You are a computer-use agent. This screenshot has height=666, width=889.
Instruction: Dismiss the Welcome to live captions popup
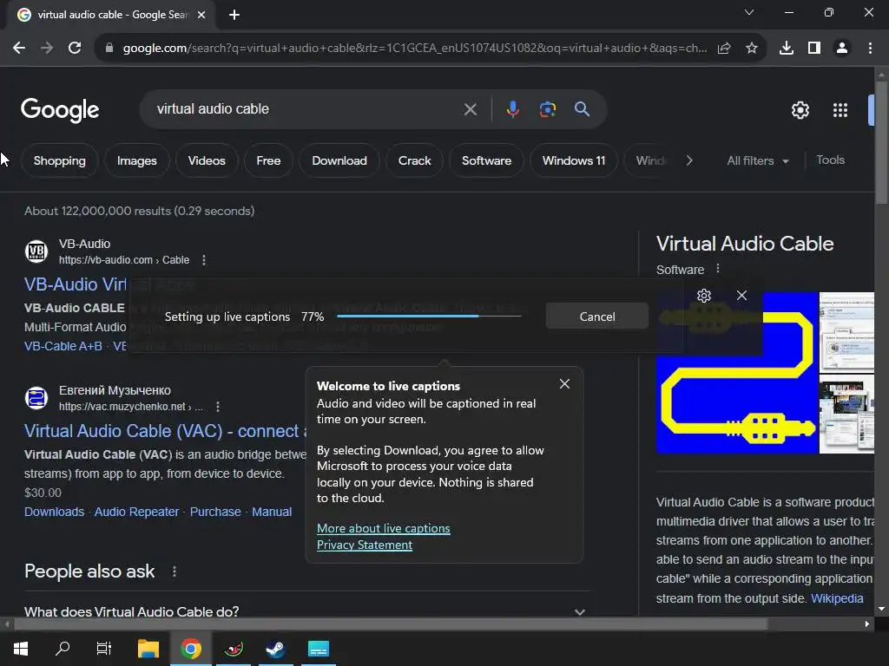[564, 384]
